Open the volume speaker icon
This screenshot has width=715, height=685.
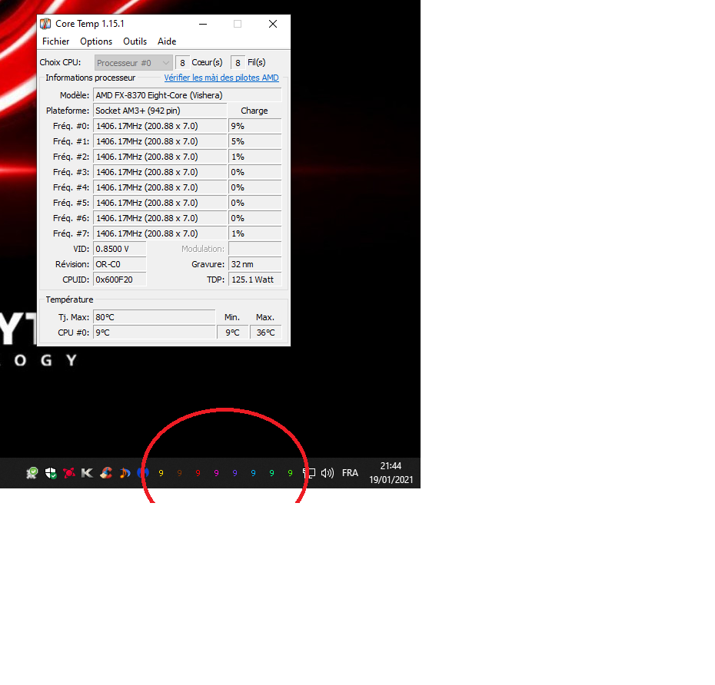point(328,473)
